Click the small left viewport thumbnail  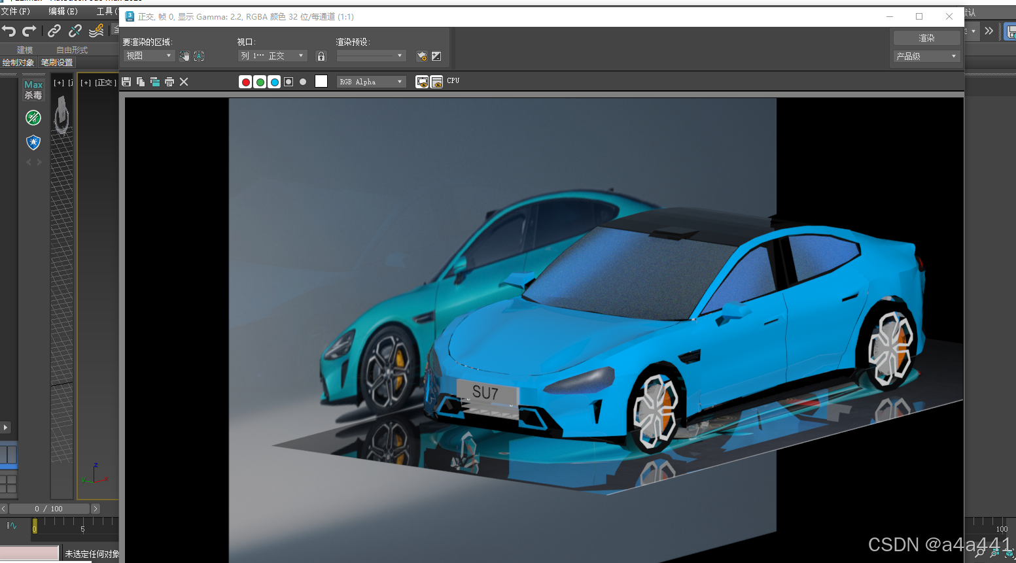pos(62,286)
